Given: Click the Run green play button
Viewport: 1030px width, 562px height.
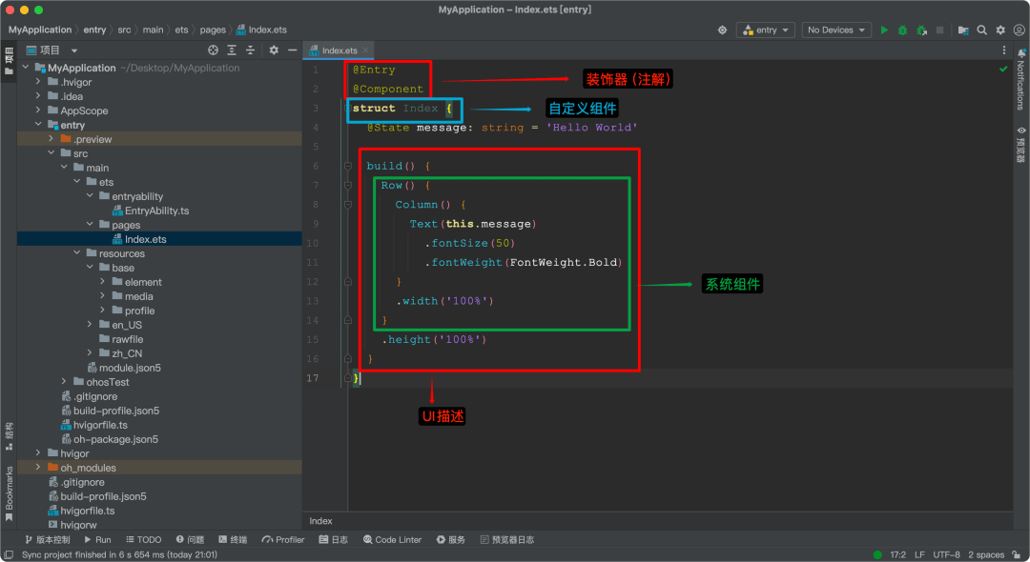Looking at the screenshot, I should (884, 30).
